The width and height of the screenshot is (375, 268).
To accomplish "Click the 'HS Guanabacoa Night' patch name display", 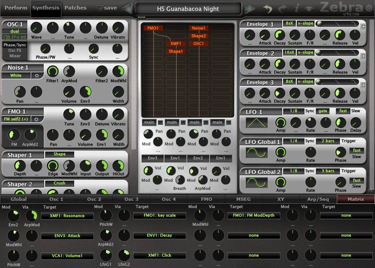I will pos(188,9).
